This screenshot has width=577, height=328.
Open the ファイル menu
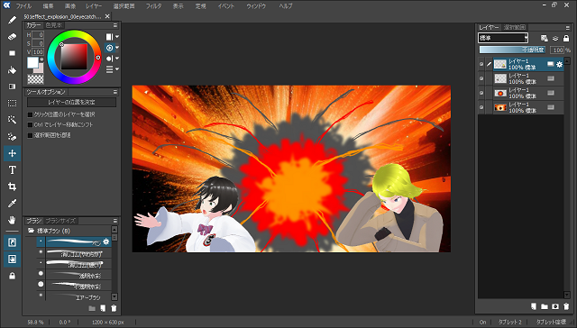pyautogui.click(x=23, y=6)
